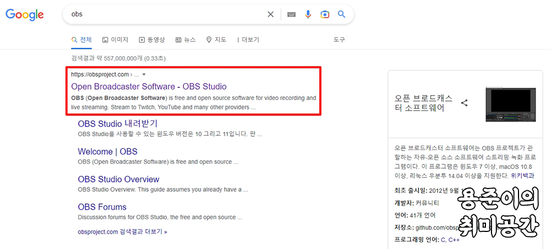Open the on-screen keyboard icon
Image resolution: width=551 pixels, height=249 pixels.
coord(291,14)
